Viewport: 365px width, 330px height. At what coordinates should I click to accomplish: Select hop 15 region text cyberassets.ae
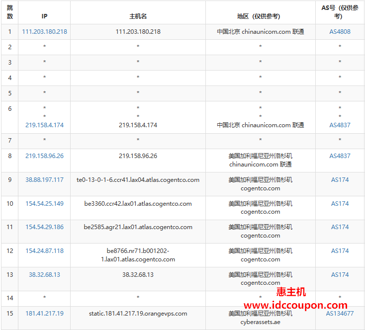261,322
